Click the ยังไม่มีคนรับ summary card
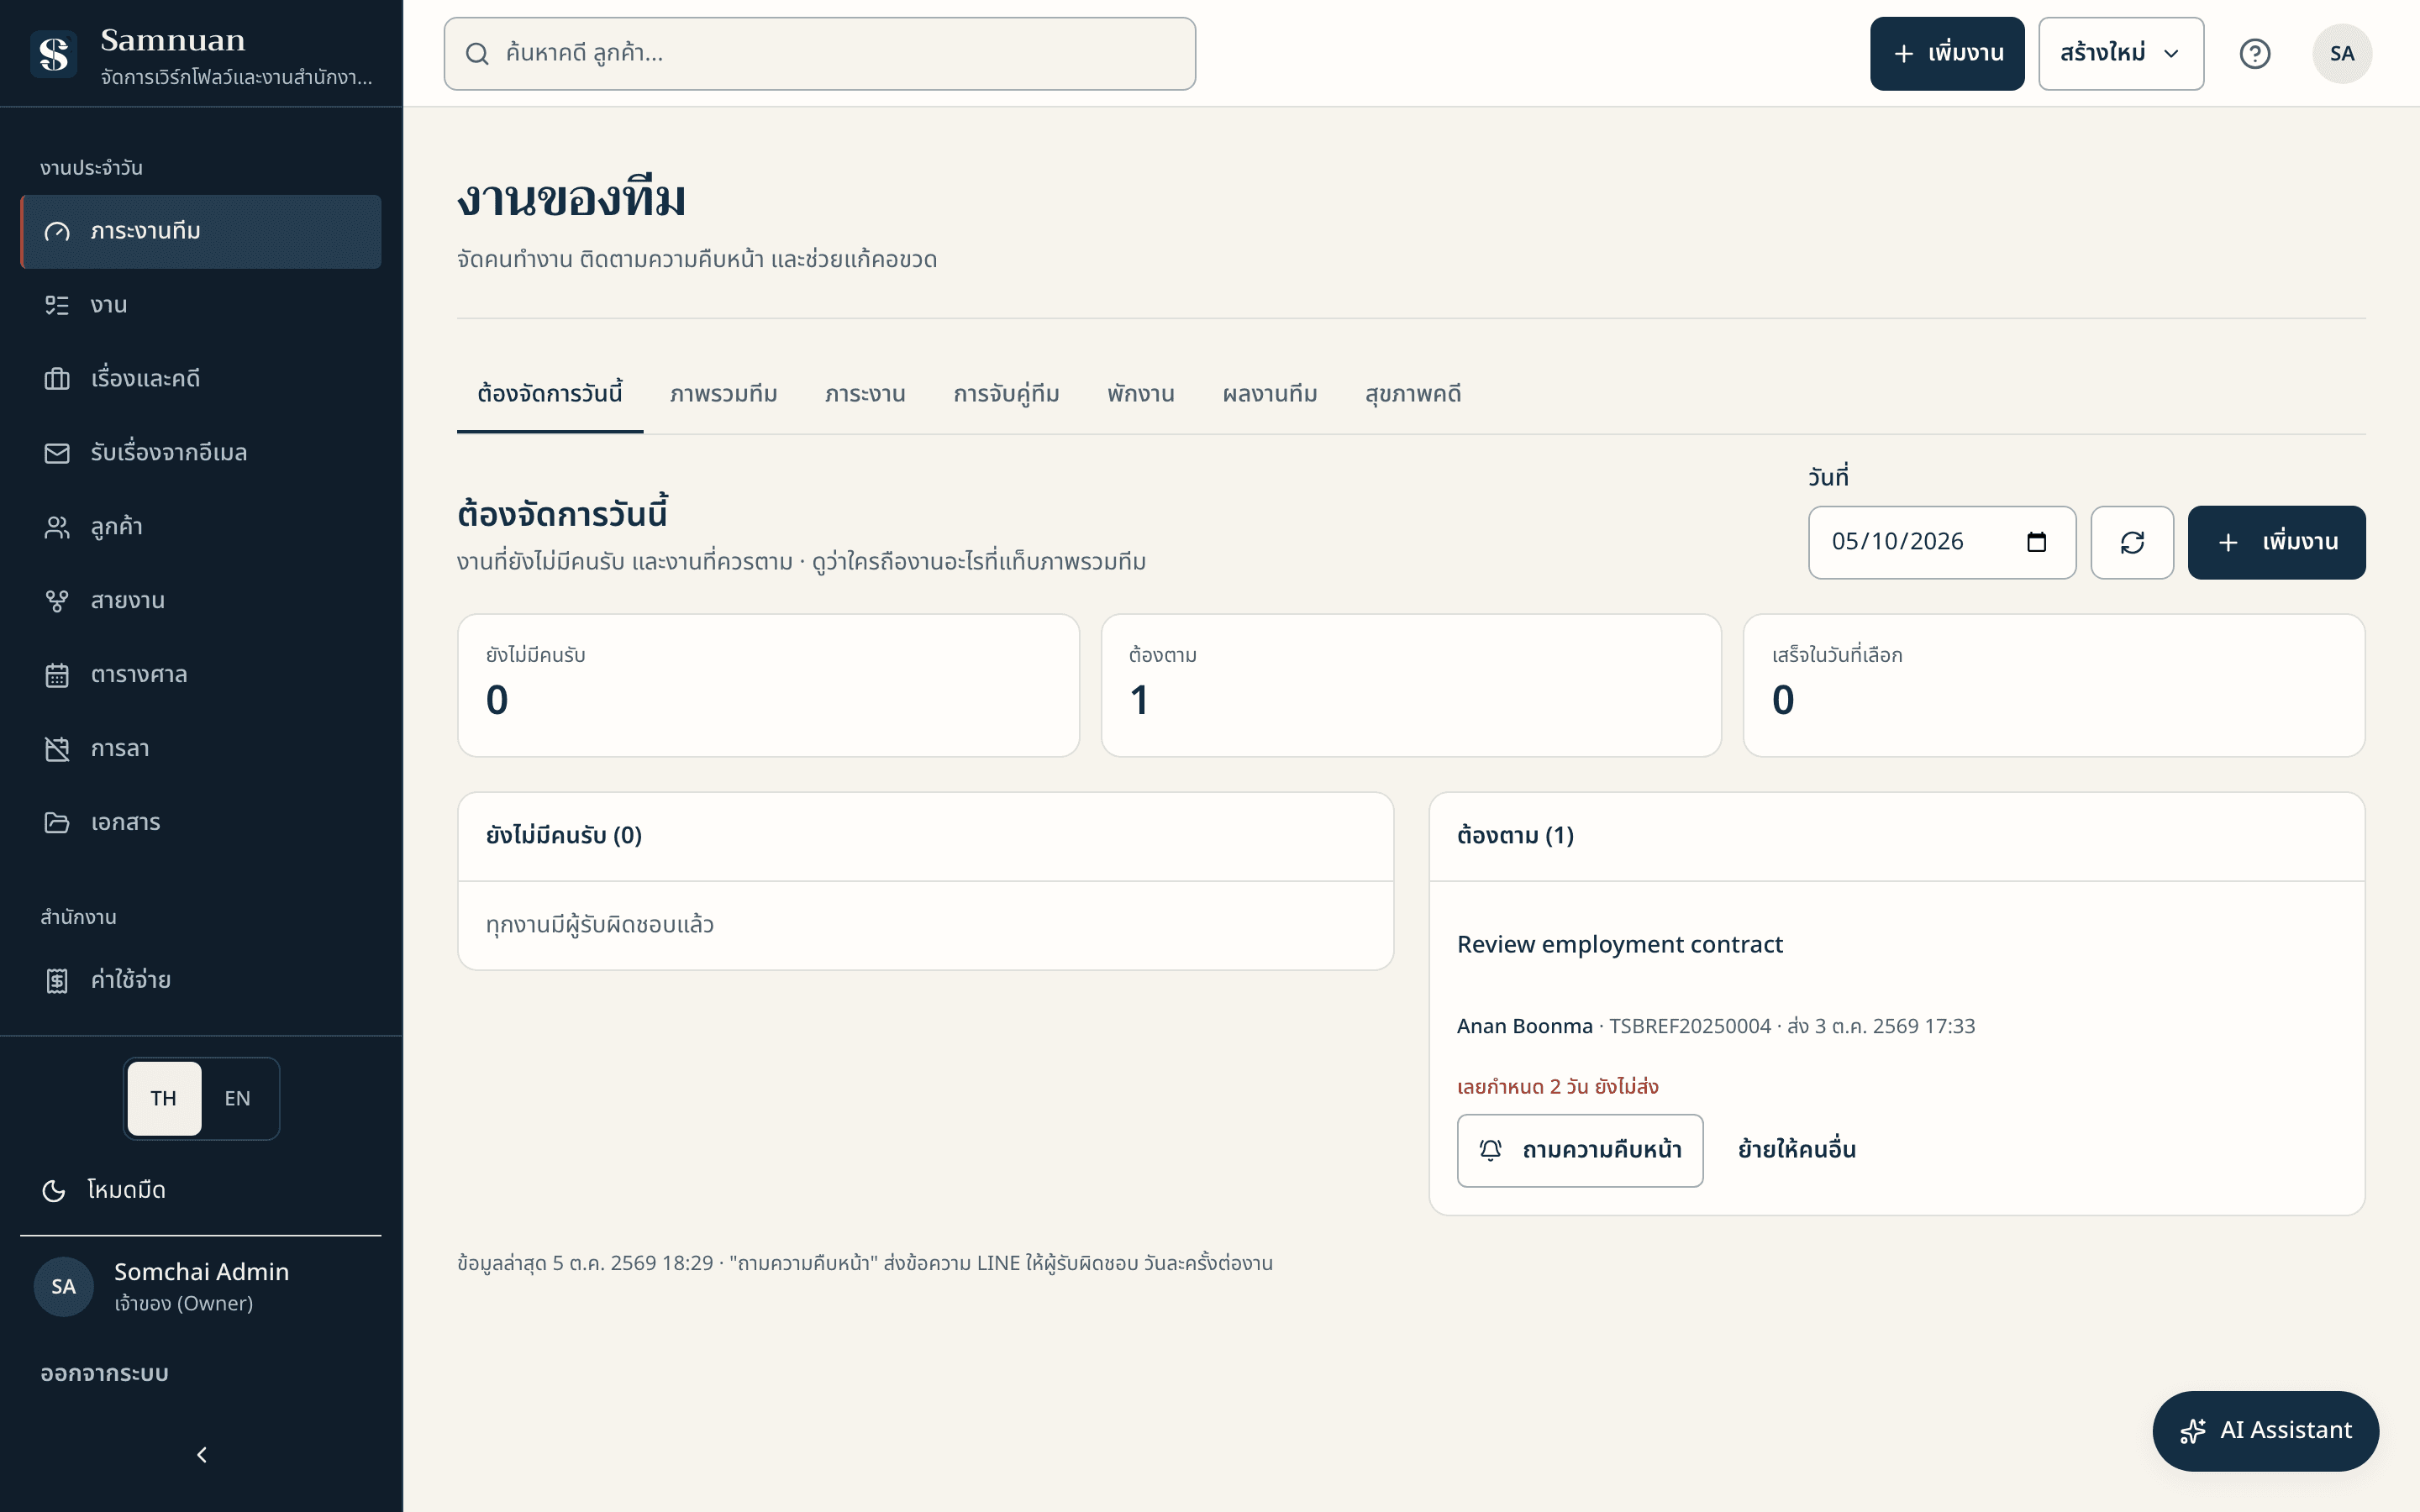The height and width of the screenshot is (1512, 2420). click(x=768, y=685)
